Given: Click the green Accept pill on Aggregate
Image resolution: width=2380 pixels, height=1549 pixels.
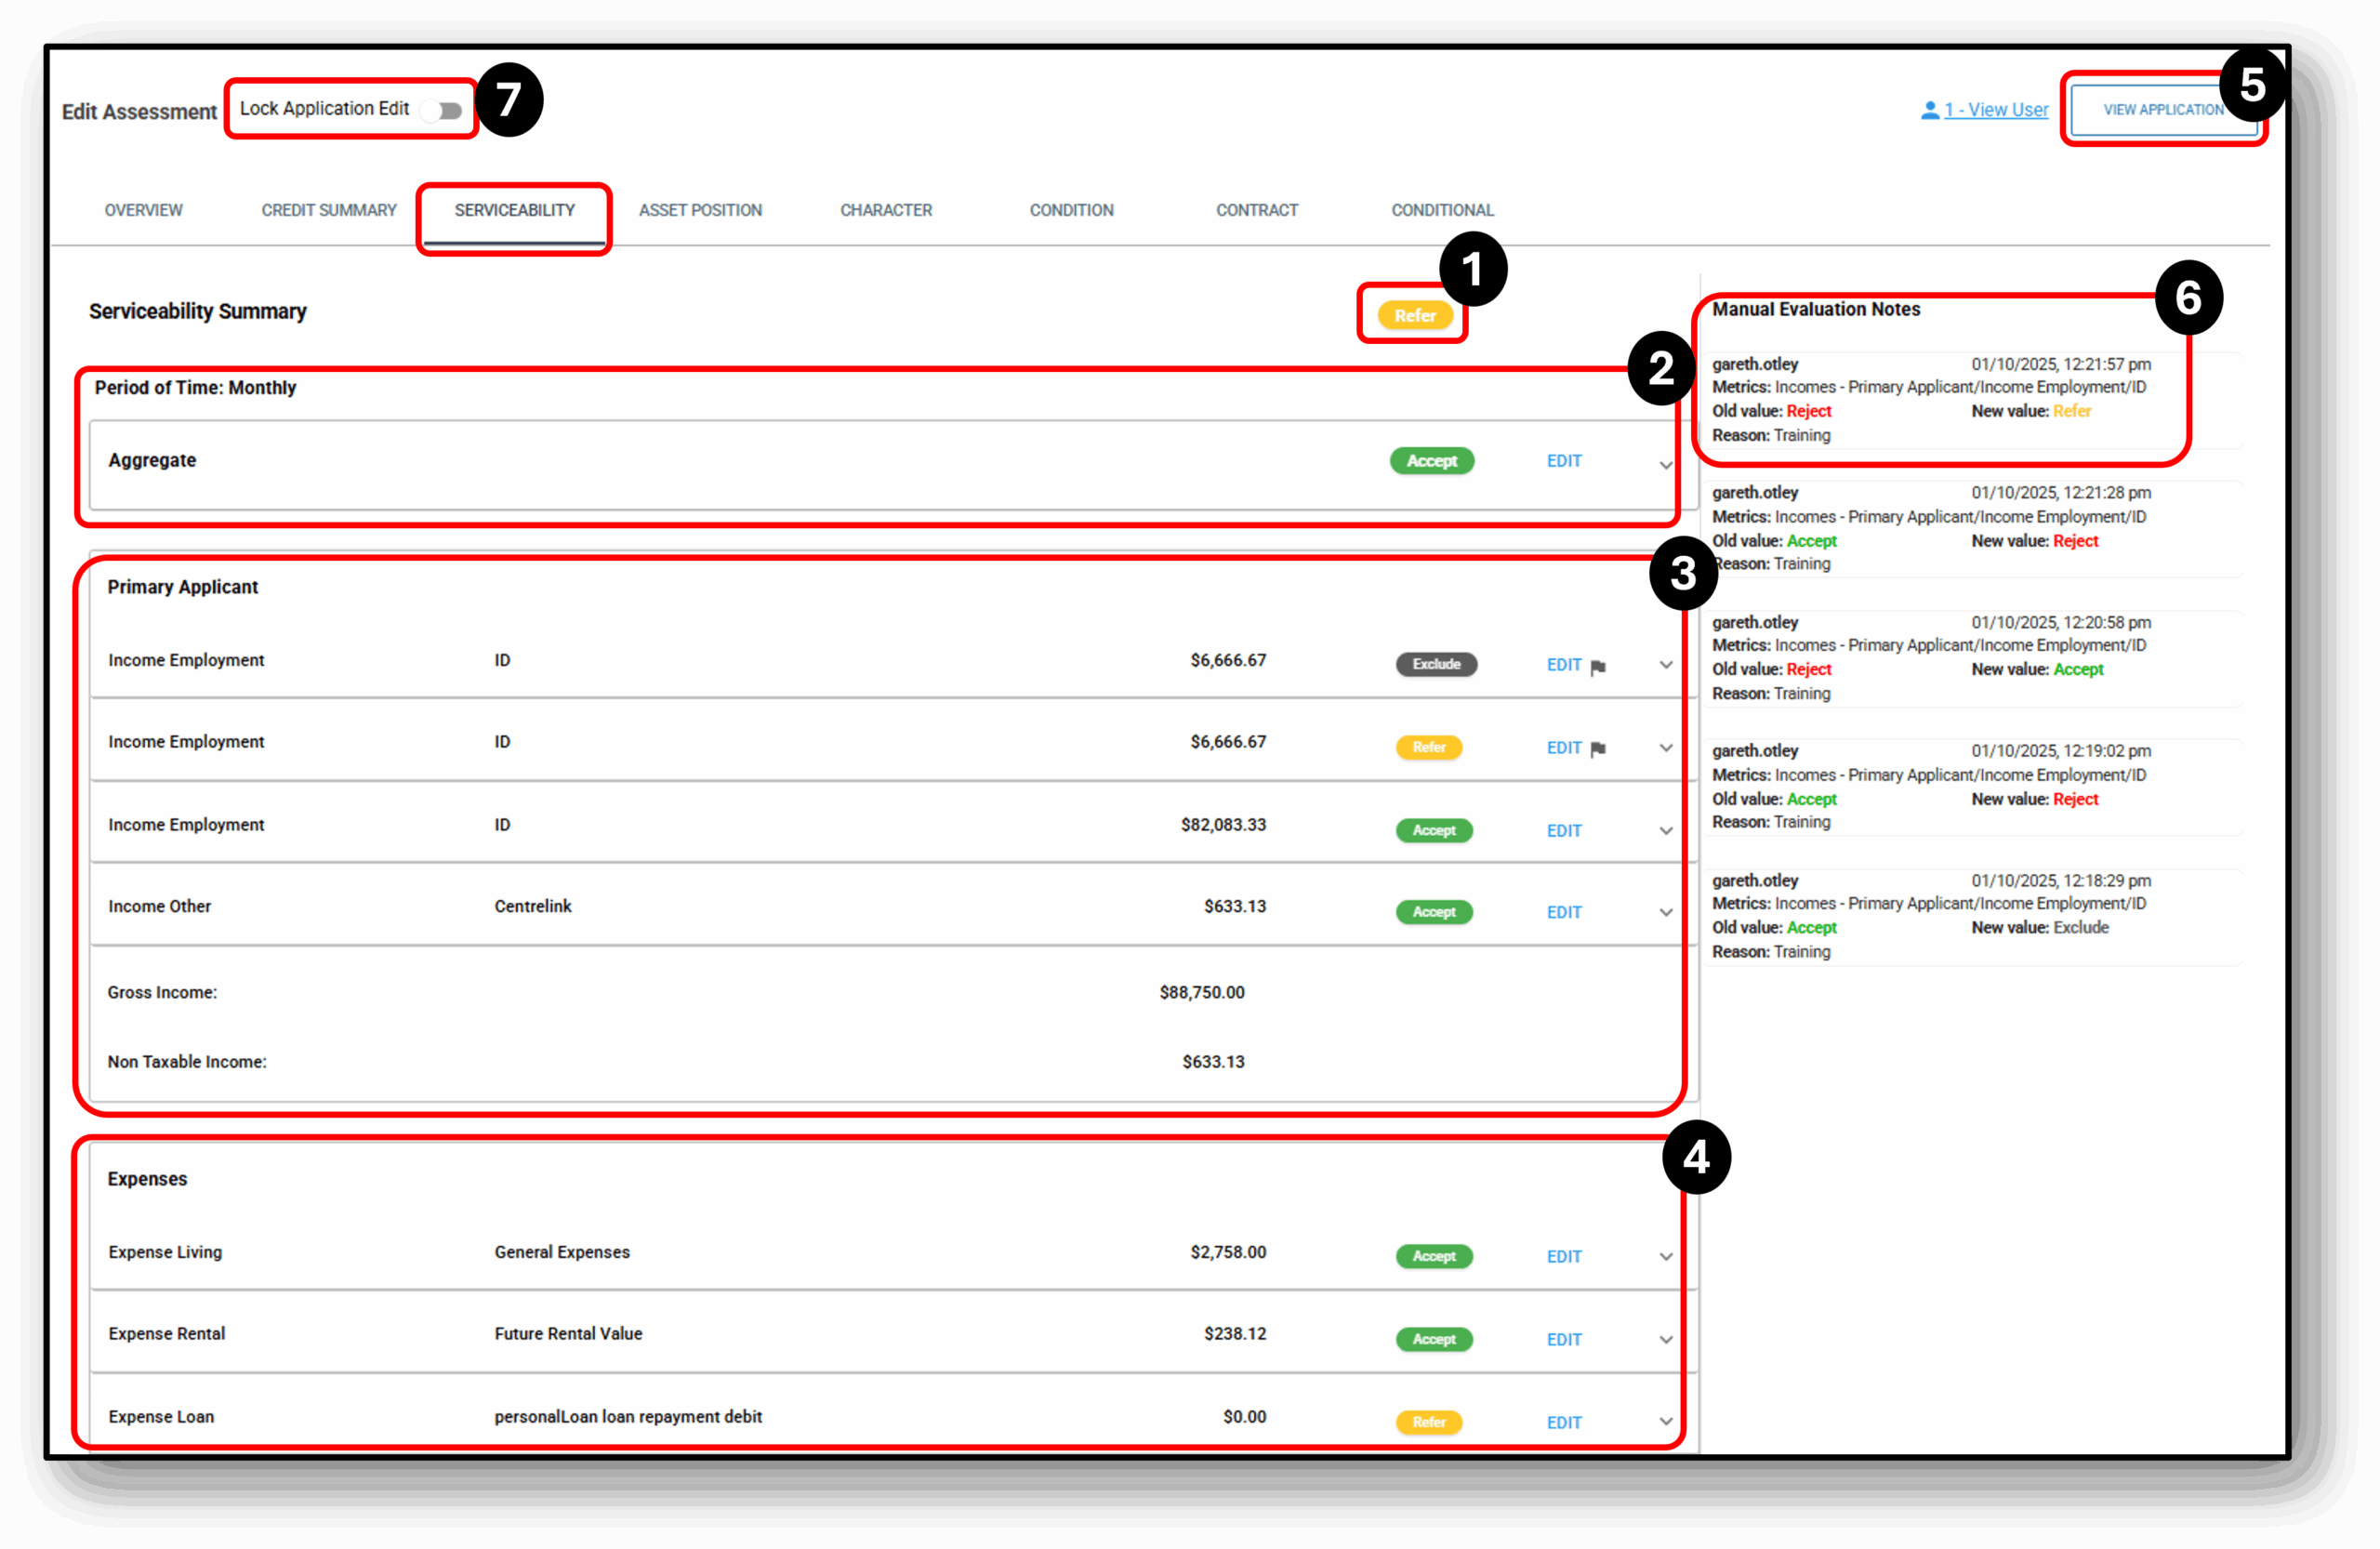Looking at the screenshot, I should click(1432, 461).
